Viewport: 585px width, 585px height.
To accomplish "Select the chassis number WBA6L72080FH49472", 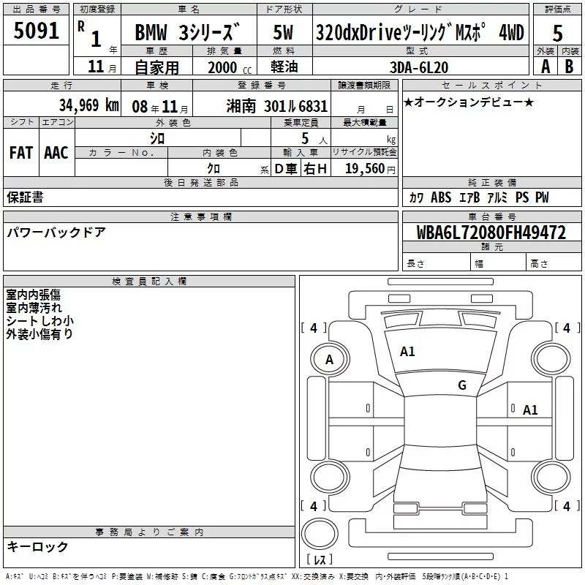I will 491,233.
